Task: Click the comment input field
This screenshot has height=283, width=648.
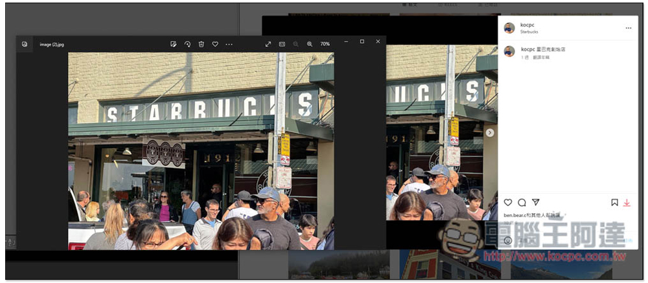Action: (568, 240)
